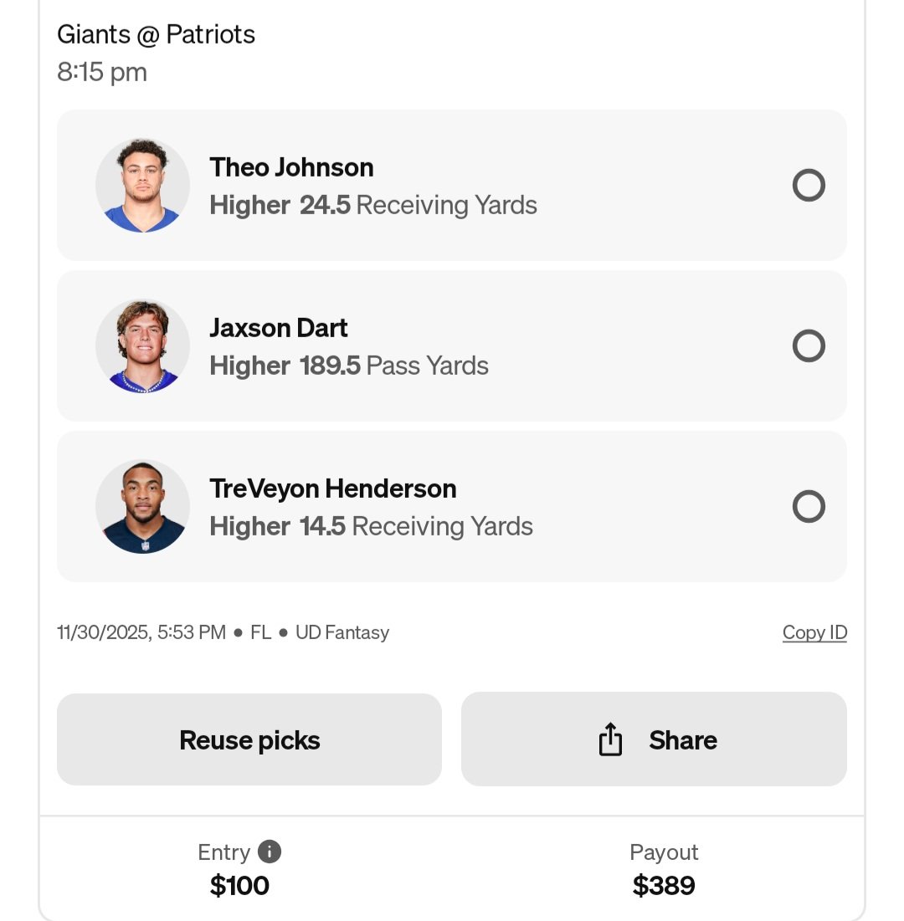Click the Share button label
Viewport: 904px width, 921px height.
tap(683, 740)
